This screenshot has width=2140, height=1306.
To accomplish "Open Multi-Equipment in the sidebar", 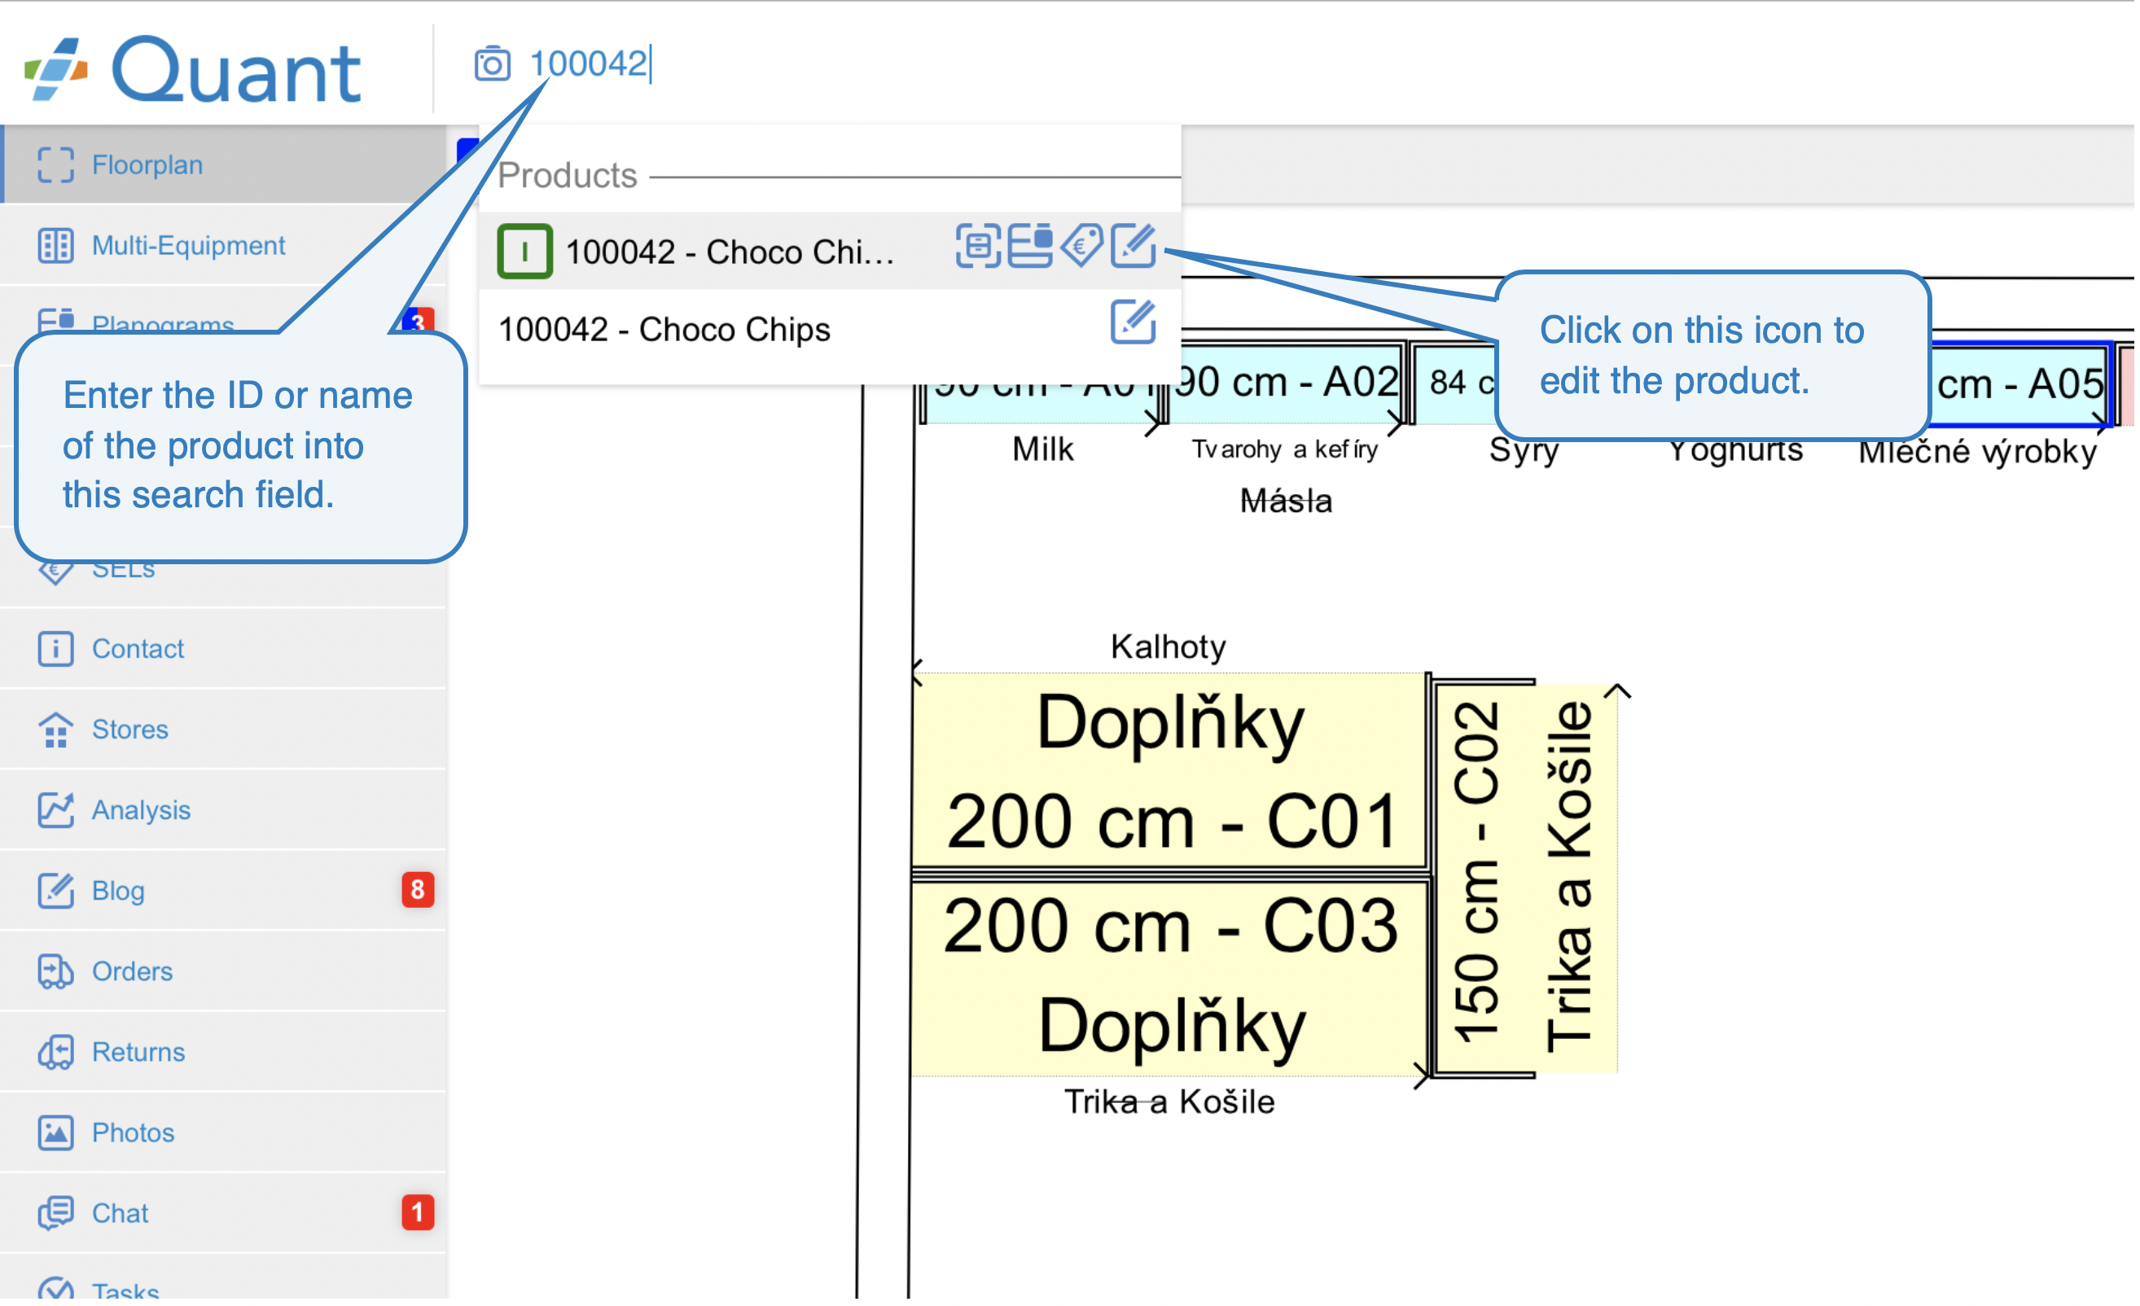I will click(x=224, y=246).
